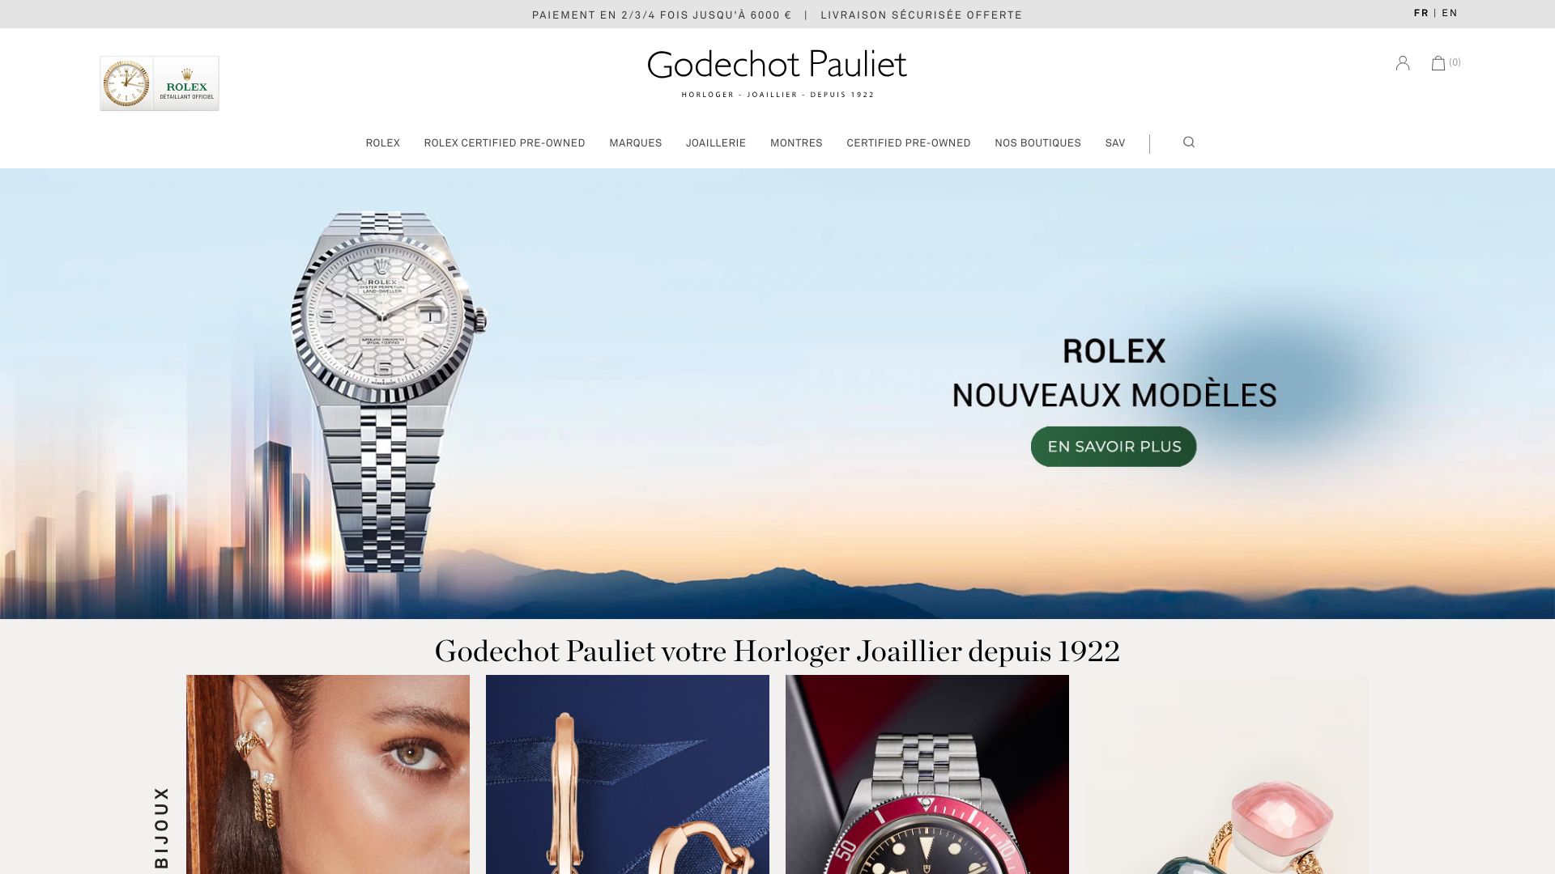
Task: Open the red bezel Tudor watch thumbnail
Action: click(927, 774)
